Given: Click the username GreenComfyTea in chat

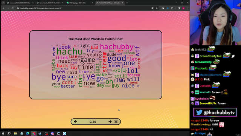Looking at the screenshot, I should click(211, 56).
